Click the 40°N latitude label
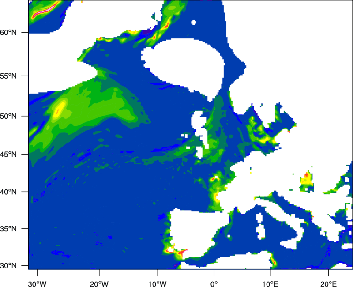The height and width of the screenshot is (287, 353). tap(8, 192)
